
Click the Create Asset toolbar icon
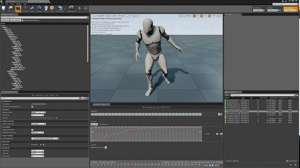point(60,9)
